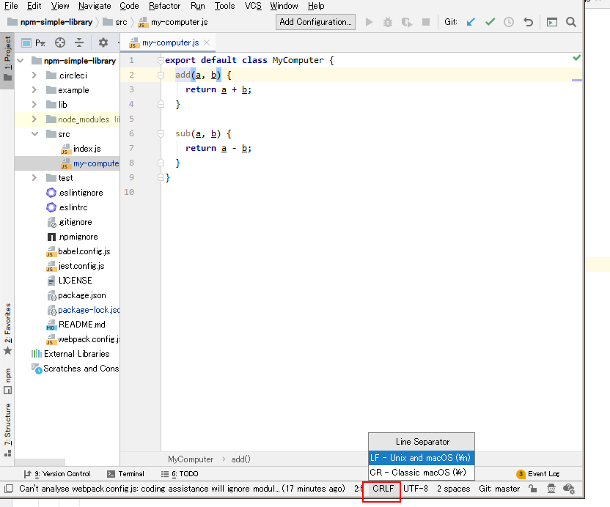
Task: Click the memory settings icon in status bar
Action: click(569, 489)
